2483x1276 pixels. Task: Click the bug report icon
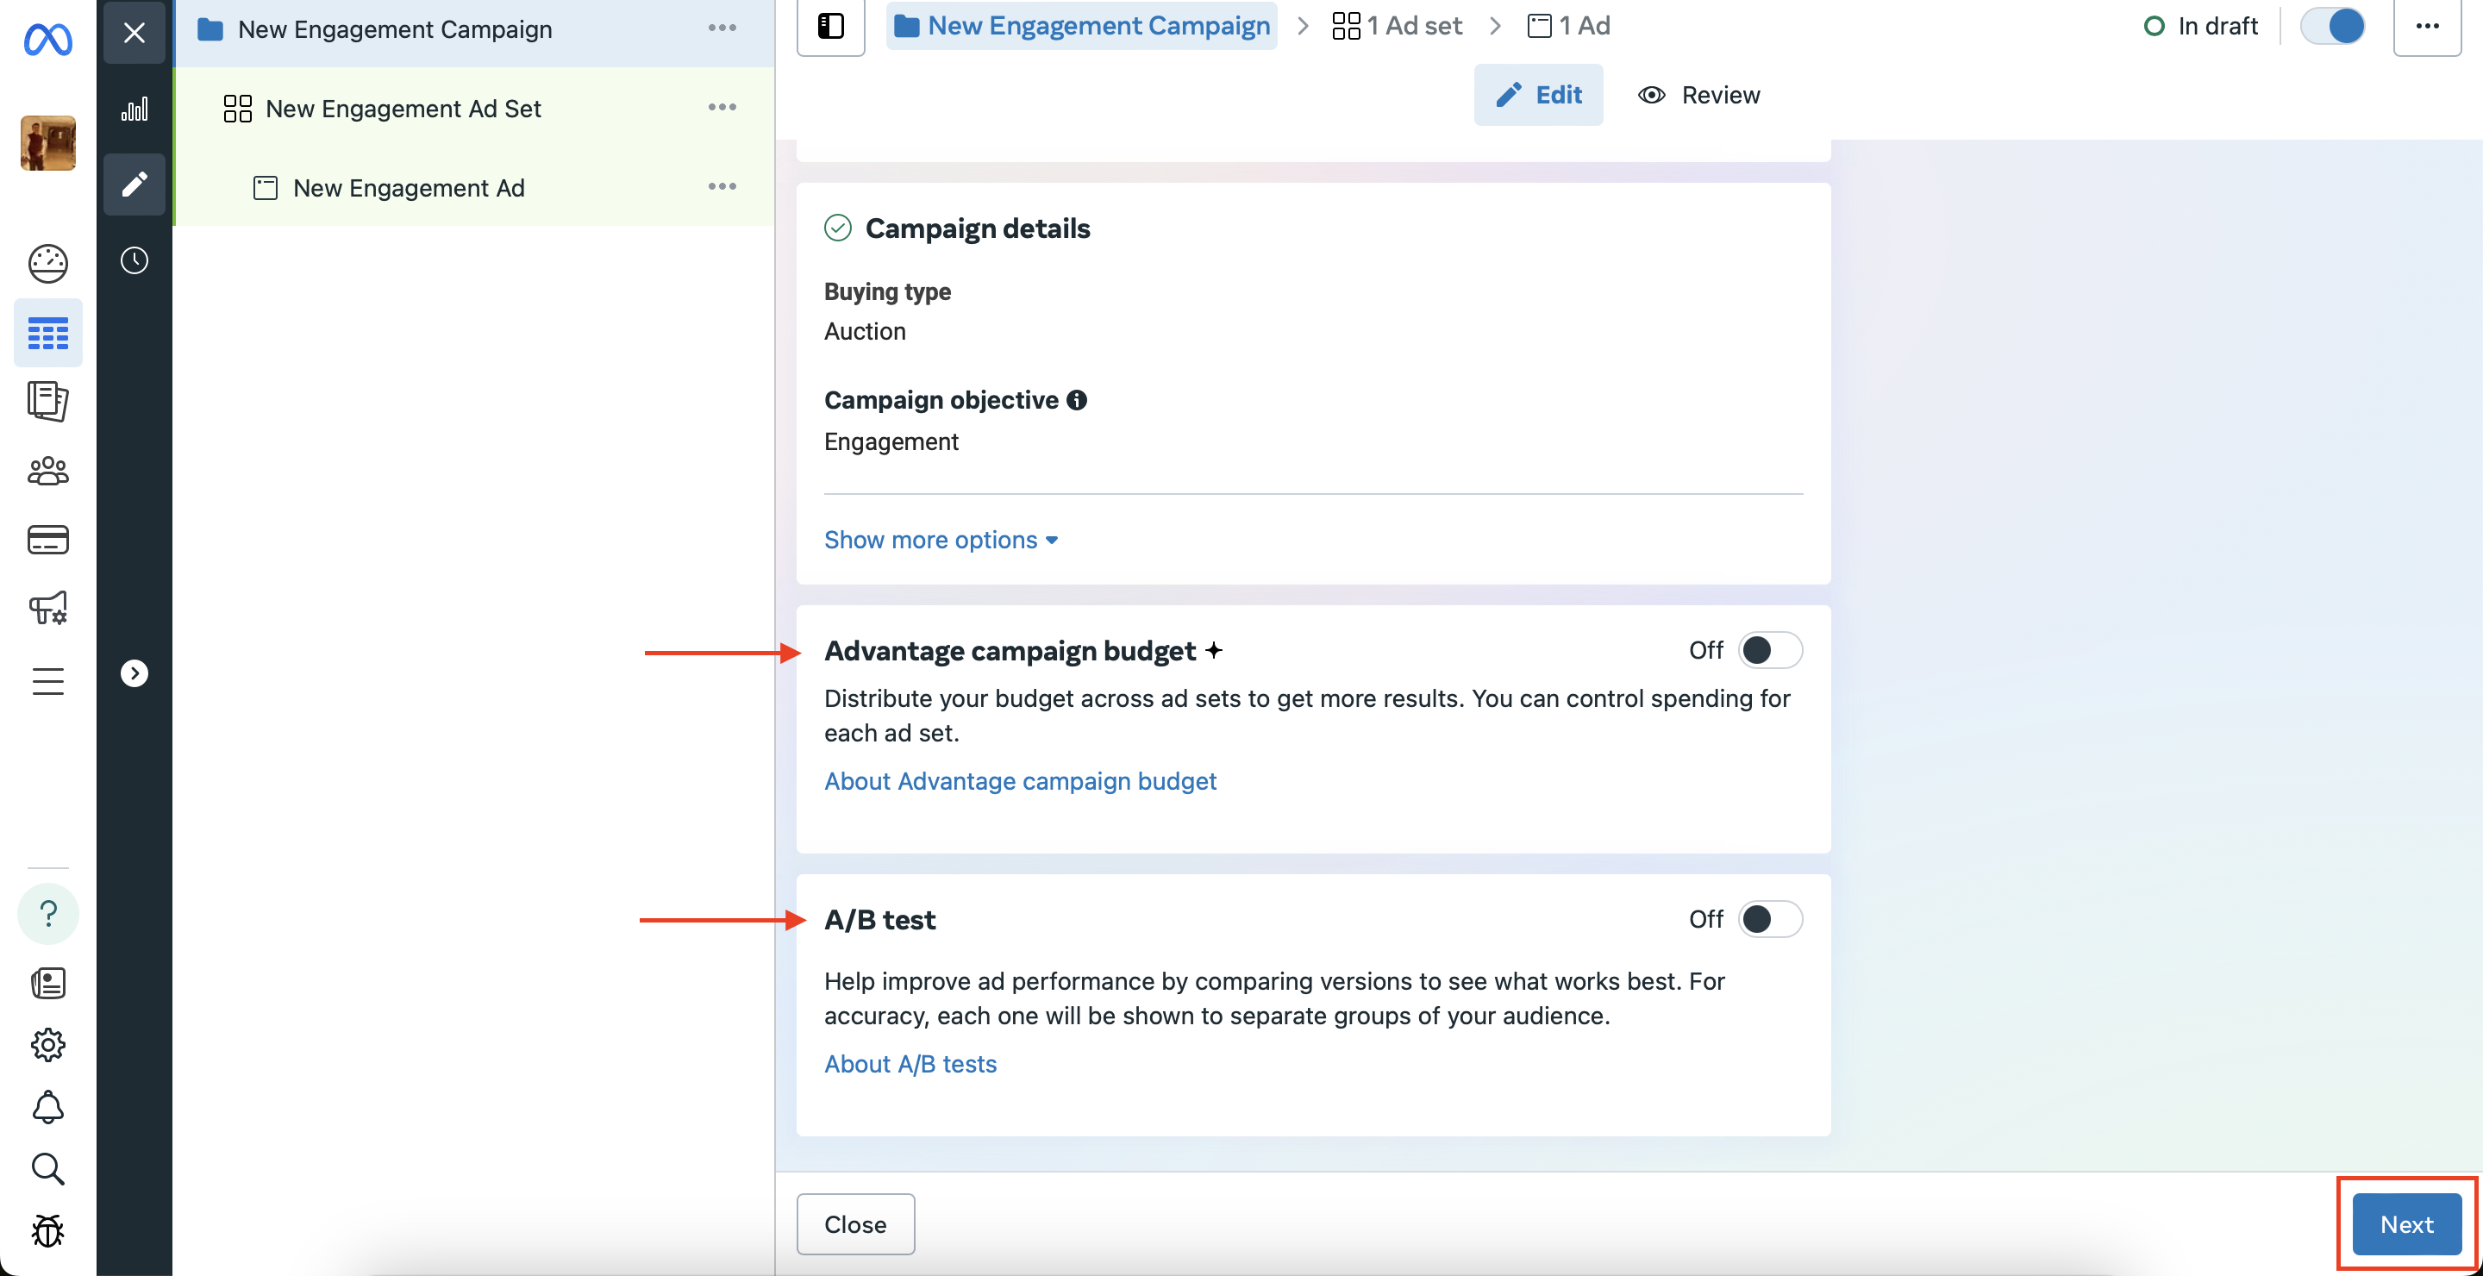click(47, 1230)
